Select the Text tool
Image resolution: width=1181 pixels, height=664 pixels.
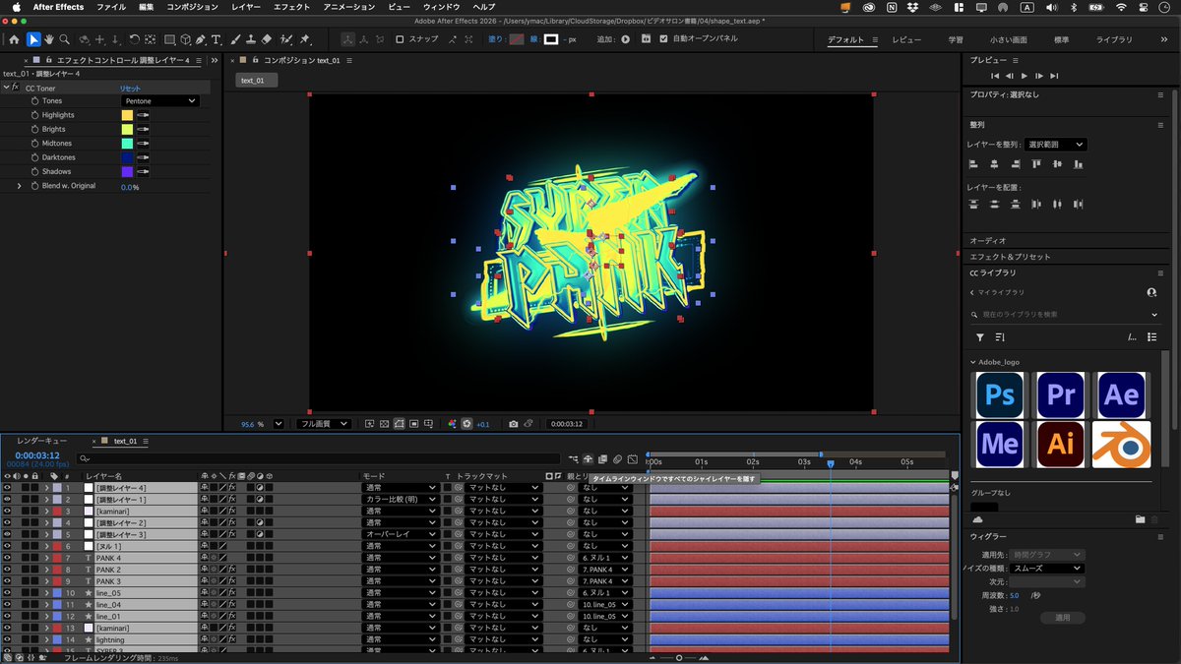coord(215,39)
